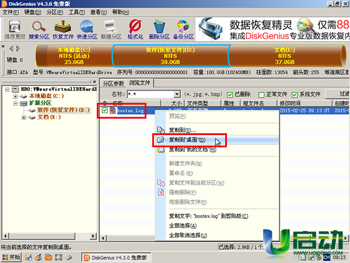Sort by the 短文件名 column header
The image size is (350, 263).
[x=258, y=103]
